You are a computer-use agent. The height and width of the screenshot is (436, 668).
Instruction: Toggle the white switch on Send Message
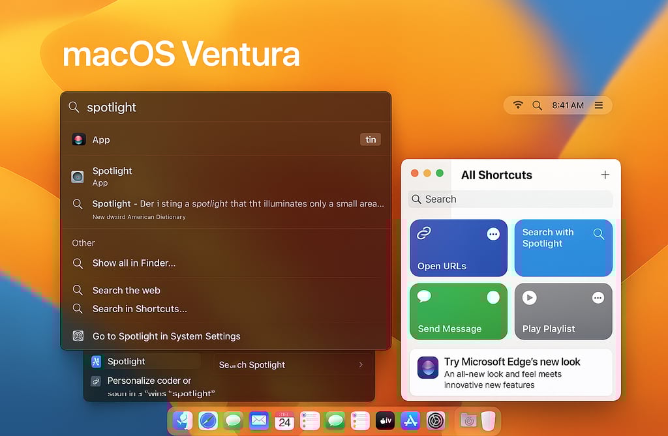click(x=494, y=297)
